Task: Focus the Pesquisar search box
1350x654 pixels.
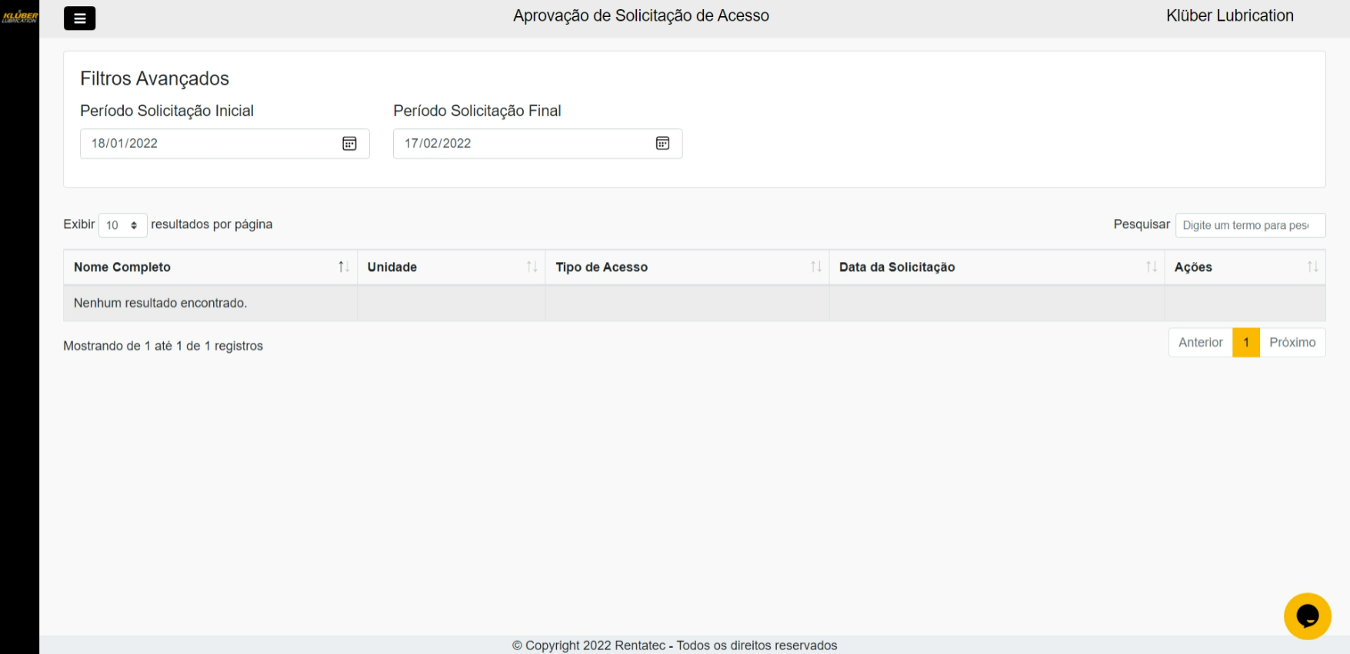Action: [1249, 225]
